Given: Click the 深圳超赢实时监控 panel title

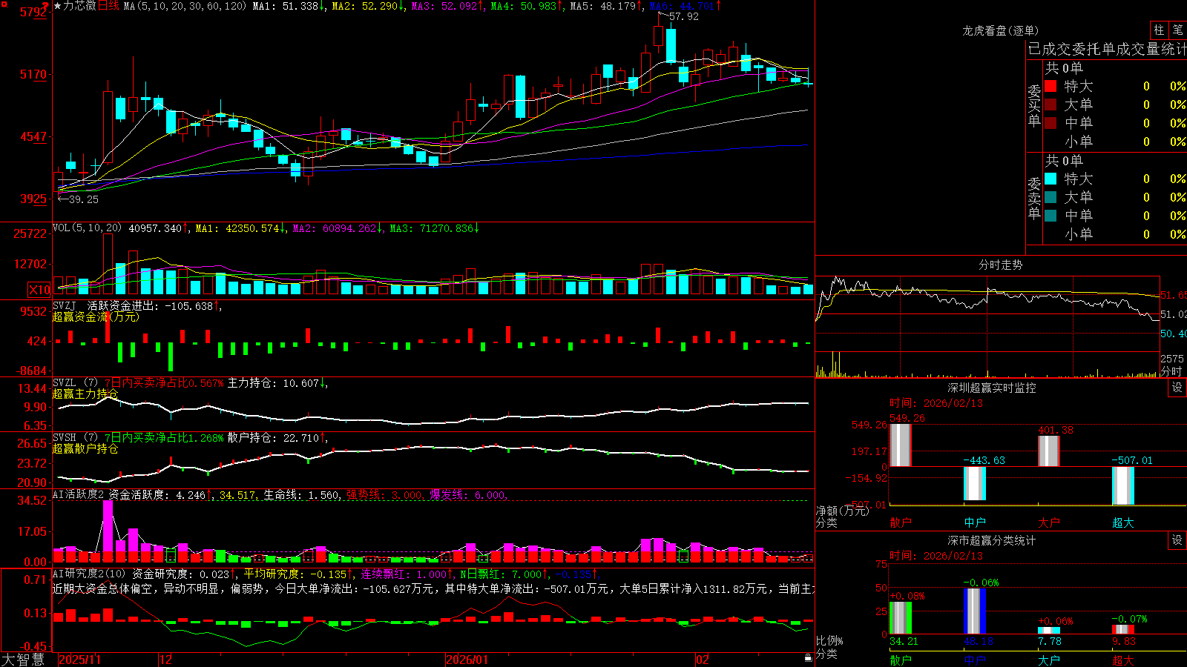Looking at the screenshot, I should point(991,388).
